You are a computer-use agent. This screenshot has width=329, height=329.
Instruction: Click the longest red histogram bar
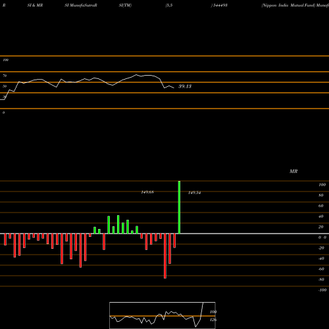tap(165, 256)
